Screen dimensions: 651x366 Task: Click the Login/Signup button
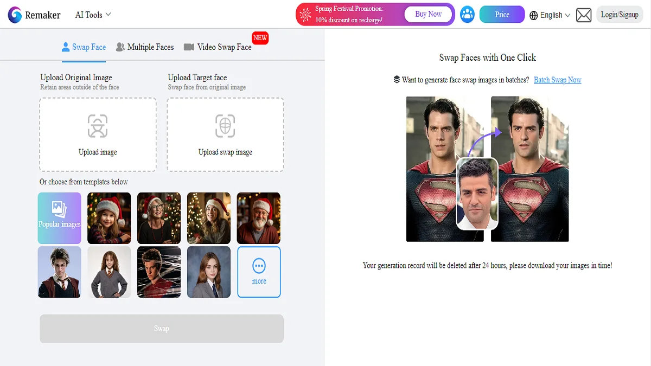coord(620,14)
